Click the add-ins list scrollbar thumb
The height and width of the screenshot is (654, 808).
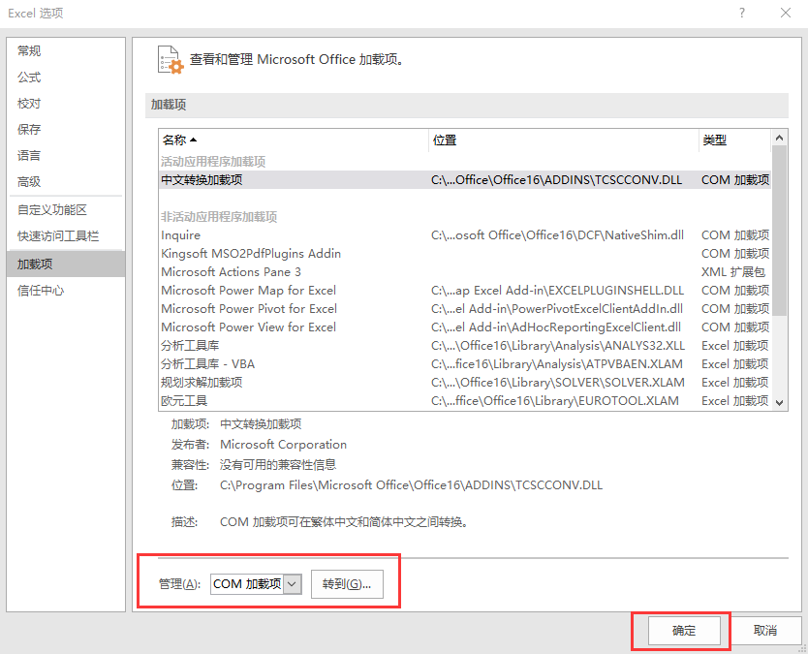coord(779,231)
